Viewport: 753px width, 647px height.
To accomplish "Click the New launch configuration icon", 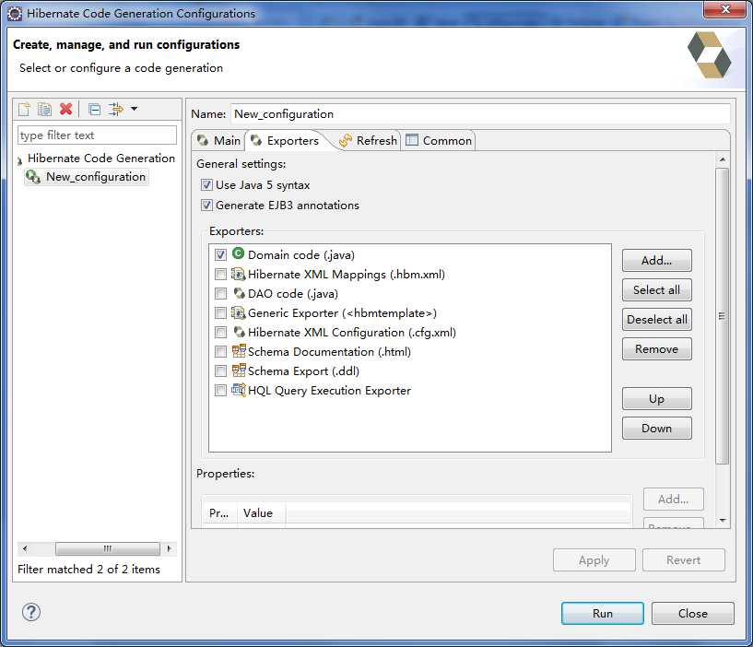I will [24, 110].
